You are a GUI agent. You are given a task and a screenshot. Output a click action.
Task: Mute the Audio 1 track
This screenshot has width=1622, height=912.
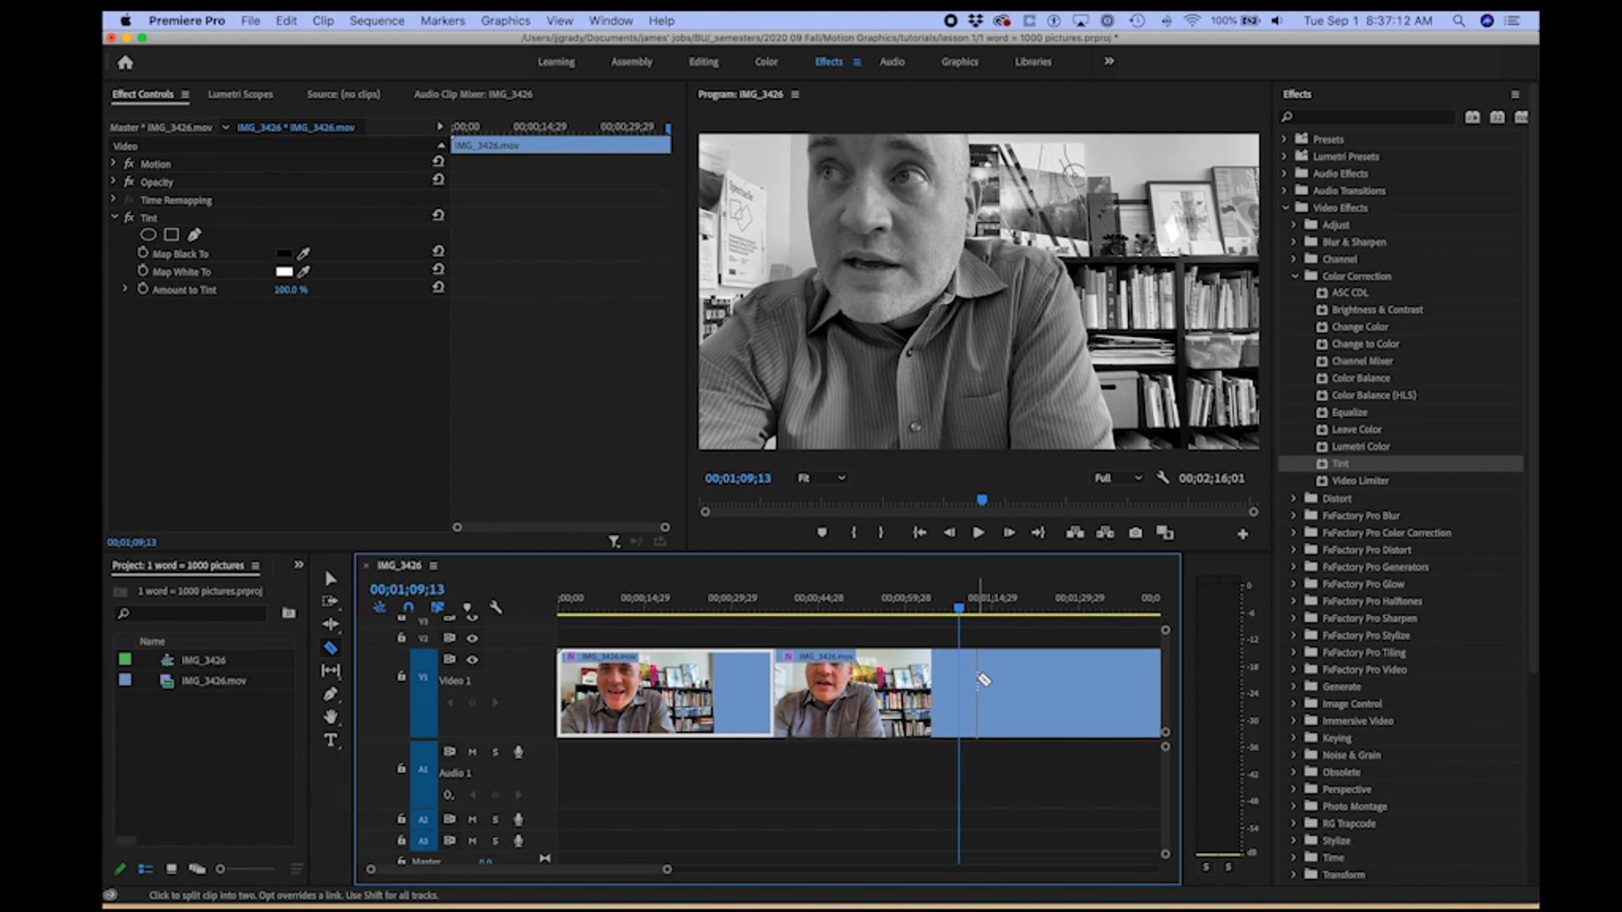tap(472, 752)
